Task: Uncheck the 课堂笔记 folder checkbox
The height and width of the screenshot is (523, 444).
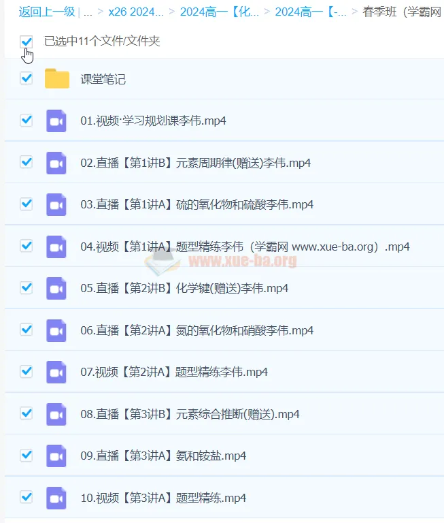Action: (27, 78)
